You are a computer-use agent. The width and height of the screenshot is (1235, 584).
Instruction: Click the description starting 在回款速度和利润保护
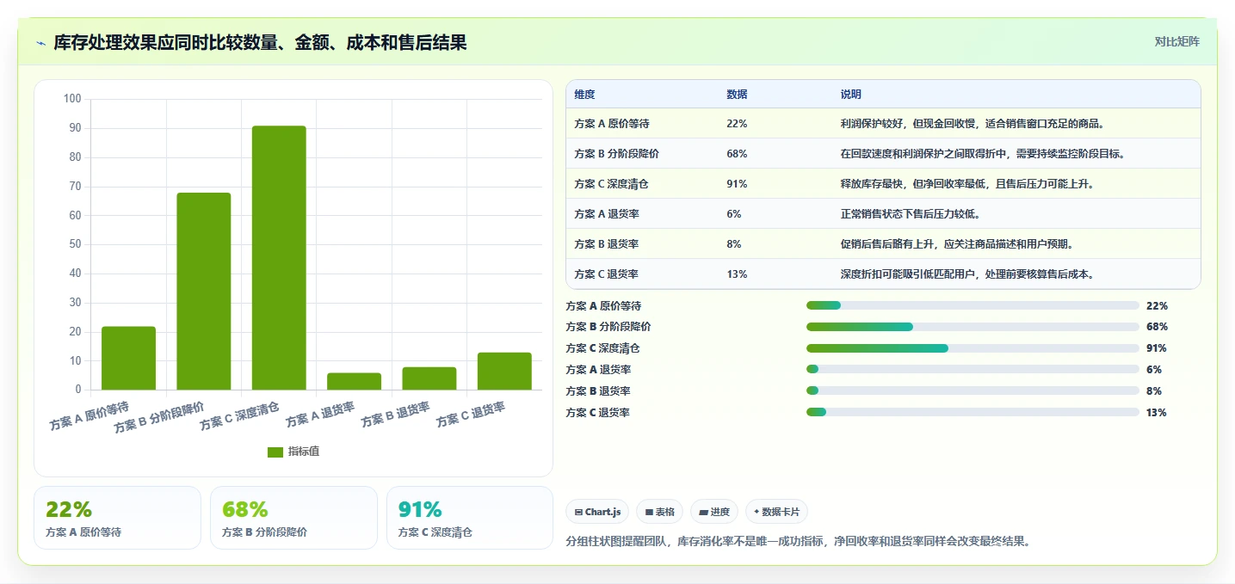point(983,154)
